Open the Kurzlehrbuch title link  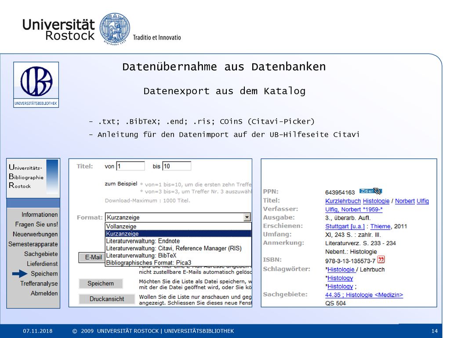(343, 201)
